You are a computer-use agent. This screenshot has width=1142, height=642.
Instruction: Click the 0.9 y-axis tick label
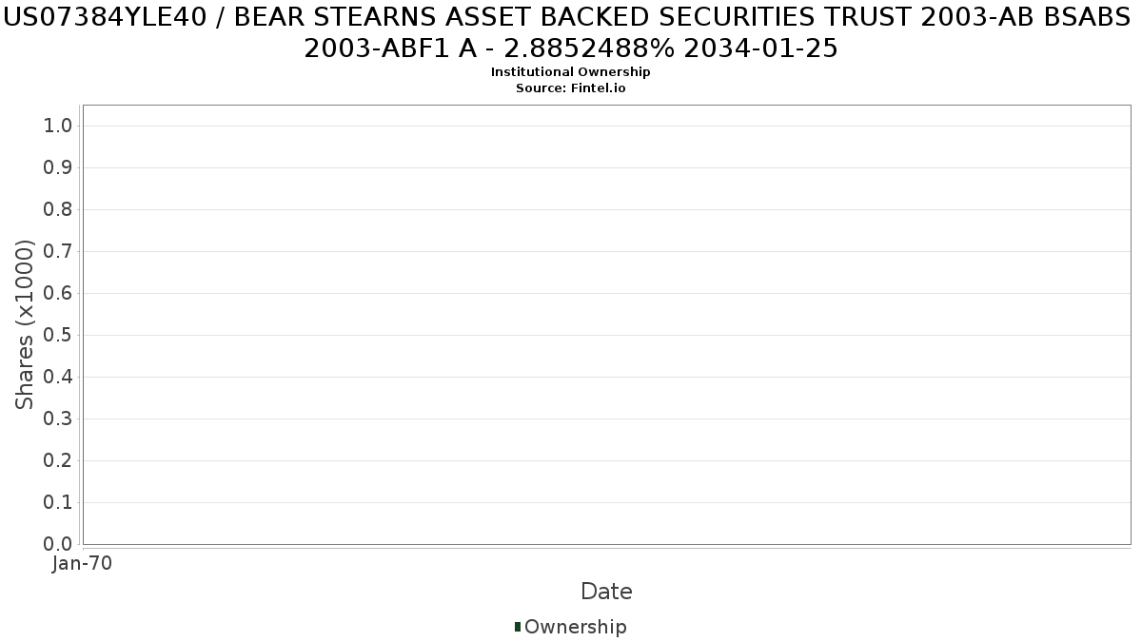click(x=58, y=167)
